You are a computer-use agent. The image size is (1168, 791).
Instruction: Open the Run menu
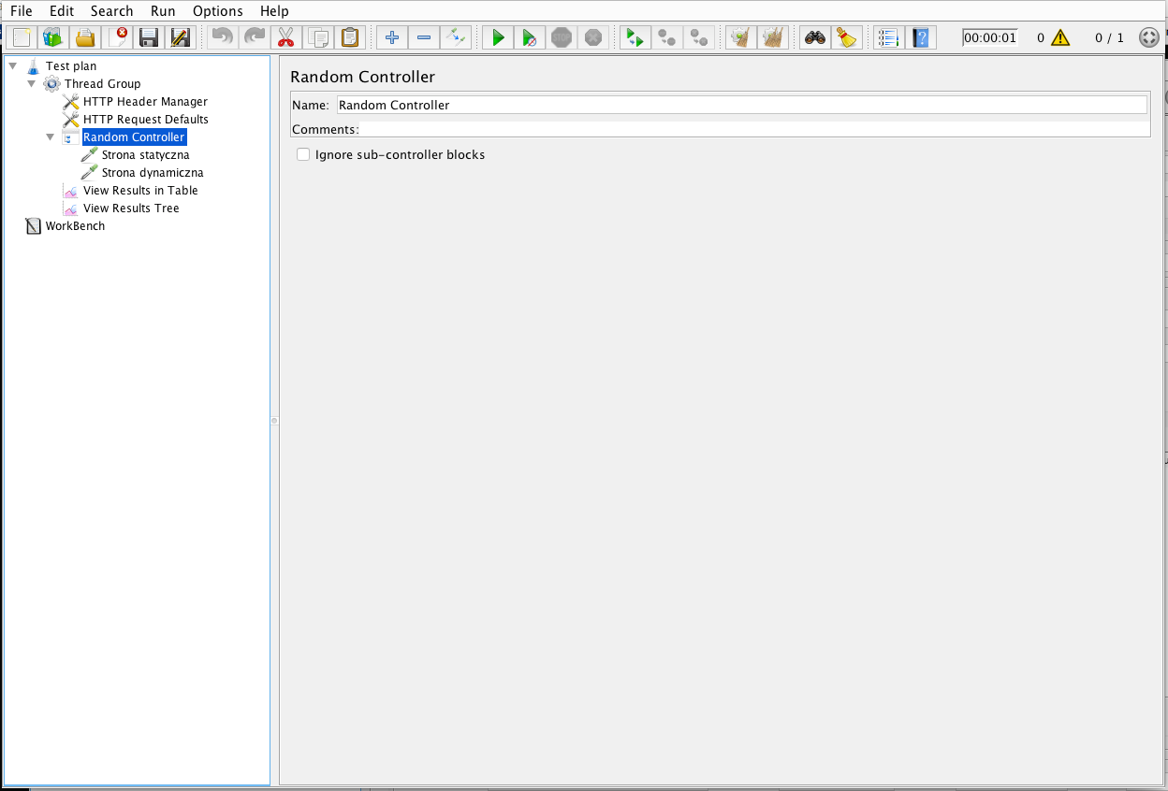(163, 11)
